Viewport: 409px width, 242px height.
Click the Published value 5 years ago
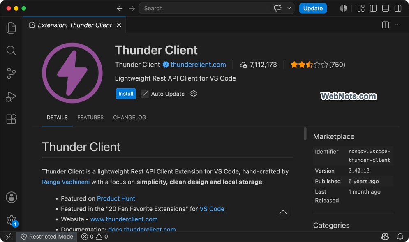tap(364, 181)
